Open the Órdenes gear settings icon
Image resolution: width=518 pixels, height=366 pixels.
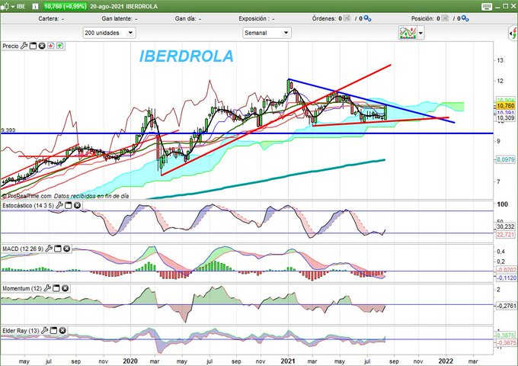pos(367,19)
